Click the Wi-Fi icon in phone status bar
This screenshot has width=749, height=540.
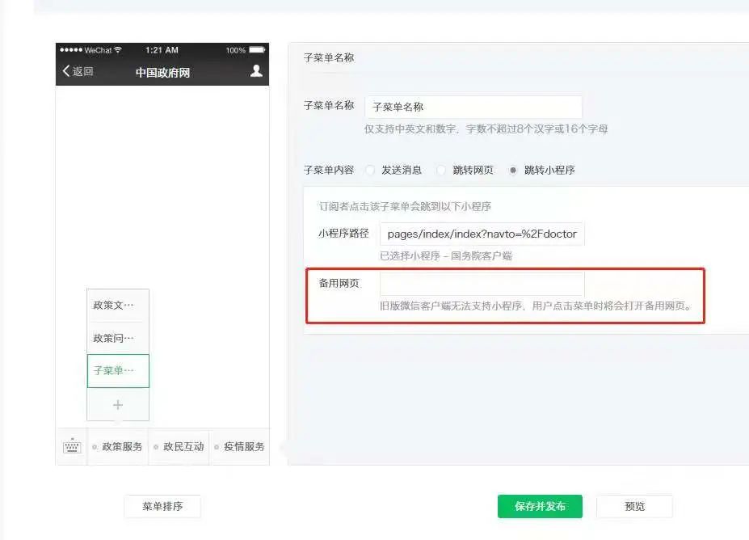118,49
